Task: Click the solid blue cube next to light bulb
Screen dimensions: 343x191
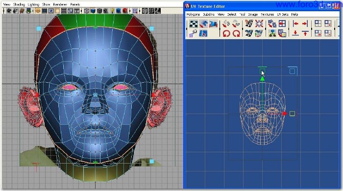Action: (x=119, y=11)
